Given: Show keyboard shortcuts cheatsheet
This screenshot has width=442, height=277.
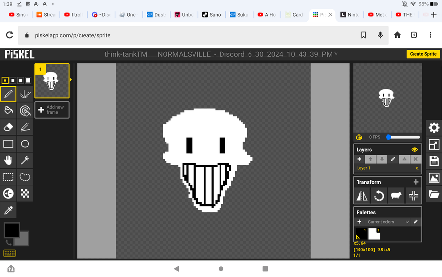Looking at the screenshot, I should [10, 253].
